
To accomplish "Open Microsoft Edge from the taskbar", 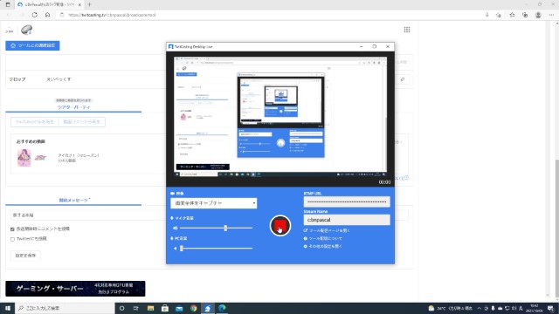I will coord(222,308).
